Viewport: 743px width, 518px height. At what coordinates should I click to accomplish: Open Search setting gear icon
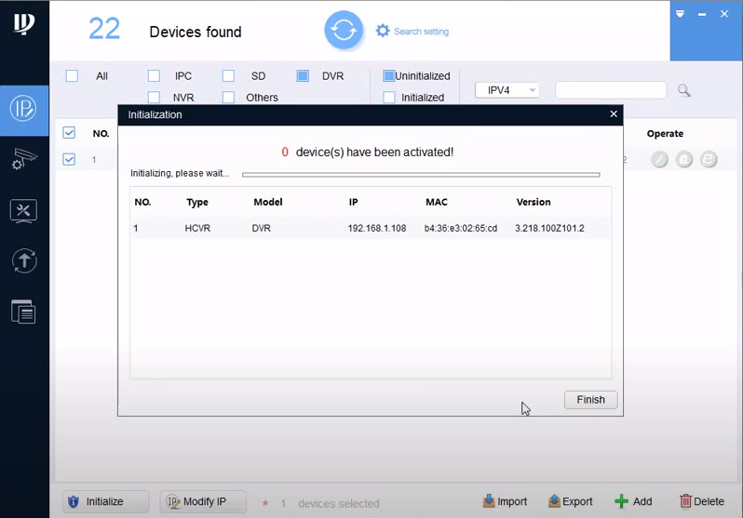383,31
